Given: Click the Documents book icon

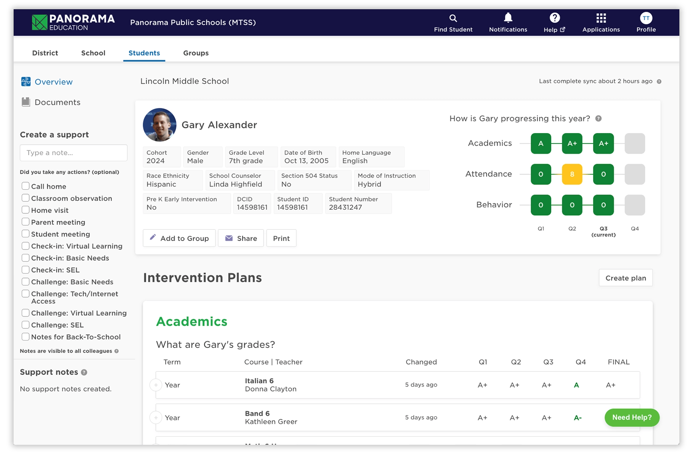Looking at the screenshot, I should pyautogui.click(x=26, y=102).
